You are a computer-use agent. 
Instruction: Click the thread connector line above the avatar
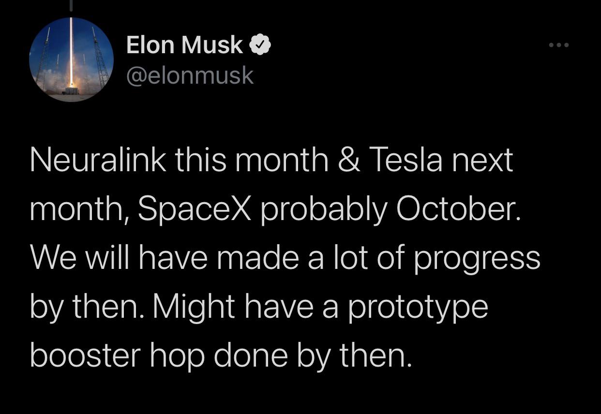point(72,6)
